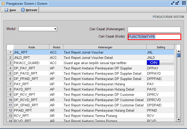Viewport: 187px width, 129px height.
Task: Click the JNLD setting cell
Action: tap(160, 58)
